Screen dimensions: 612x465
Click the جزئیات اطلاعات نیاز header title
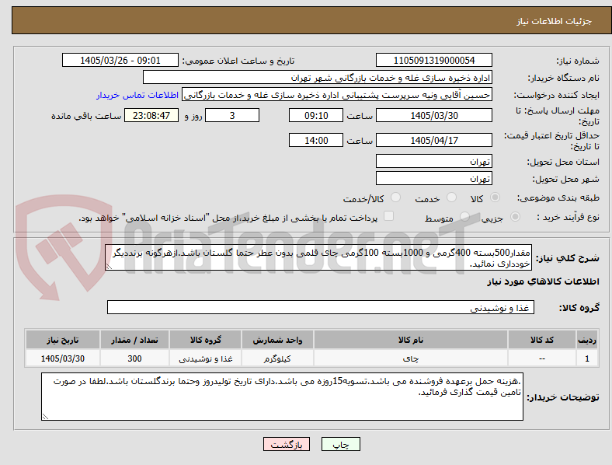coord(555,21)
